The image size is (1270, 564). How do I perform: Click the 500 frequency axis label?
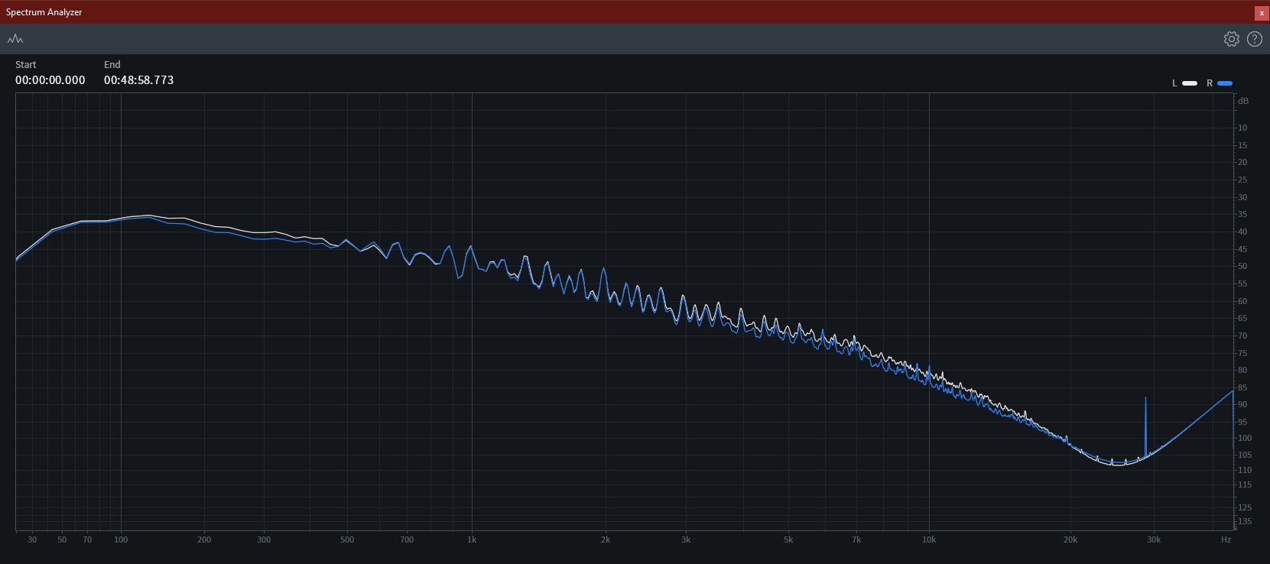click(347, 540)
